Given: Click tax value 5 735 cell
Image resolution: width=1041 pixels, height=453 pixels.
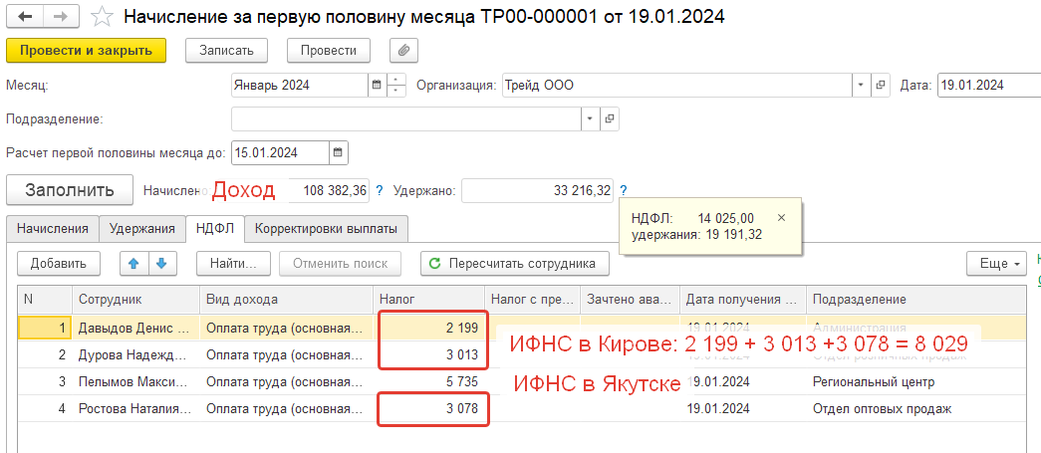Looking at the screenshot, I should click(428, 382).
